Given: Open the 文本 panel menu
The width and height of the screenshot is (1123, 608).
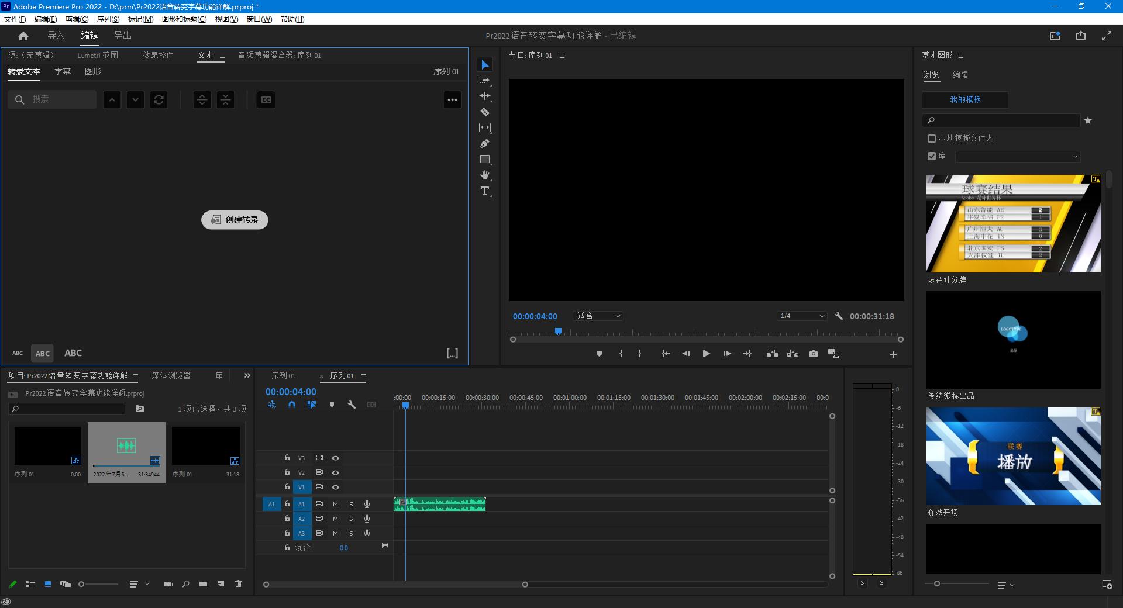Looking at the screenshot, I should click(222, 56).
